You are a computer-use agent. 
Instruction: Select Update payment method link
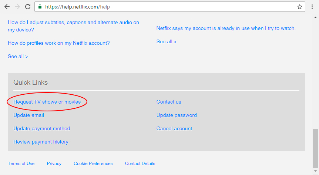coord(42,129)
